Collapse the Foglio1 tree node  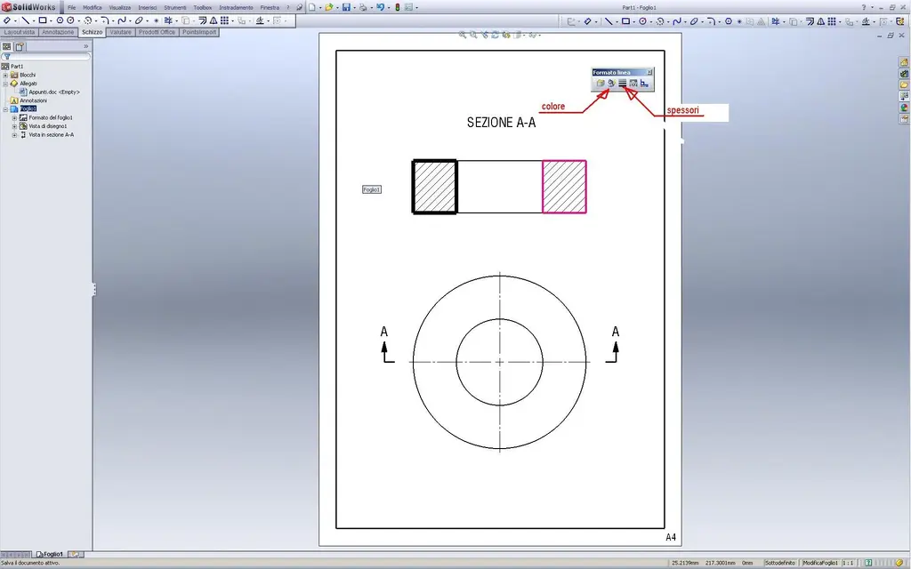coord(5,108)
